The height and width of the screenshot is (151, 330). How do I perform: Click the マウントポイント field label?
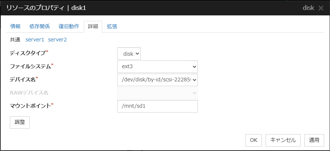30,106
